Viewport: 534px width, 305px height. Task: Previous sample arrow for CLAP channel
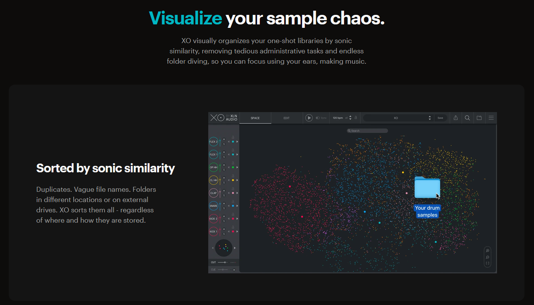(x=229, y=193)
